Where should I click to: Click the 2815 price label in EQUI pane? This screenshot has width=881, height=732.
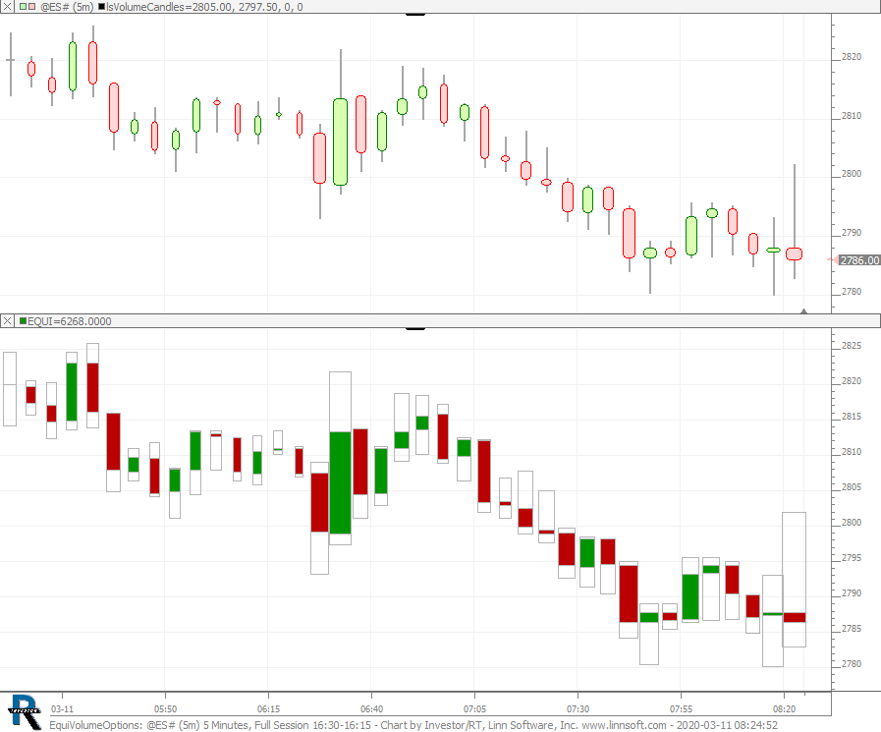pos(852,417)
